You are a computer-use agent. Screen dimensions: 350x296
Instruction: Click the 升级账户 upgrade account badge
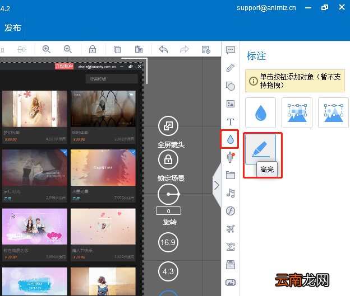tap(64, 66)
